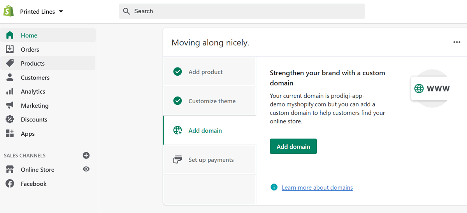Click the Home house icon
The image size is (467, 213).
(10, 35)
